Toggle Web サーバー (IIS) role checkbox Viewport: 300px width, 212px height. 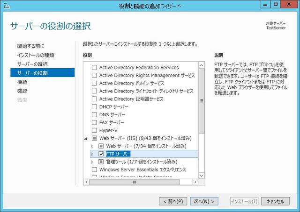pyautogui.click(x=94, y=138)
